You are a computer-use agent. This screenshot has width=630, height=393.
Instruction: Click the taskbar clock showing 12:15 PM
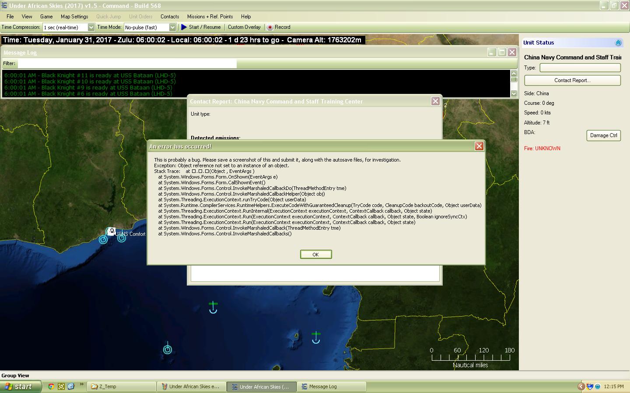pos(613,386)
